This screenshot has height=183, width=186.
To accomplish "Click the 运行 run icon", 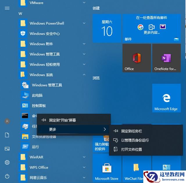I will tap(25, 147).
